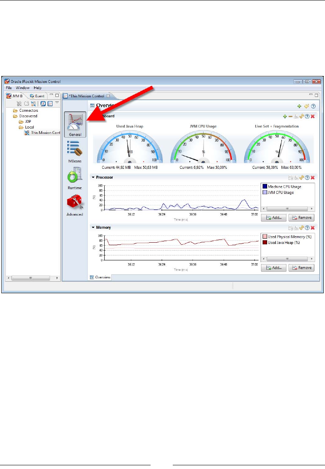Remove the Processor section with red X
This screenshot has width=325, height=469.
(x=313, y=178)
